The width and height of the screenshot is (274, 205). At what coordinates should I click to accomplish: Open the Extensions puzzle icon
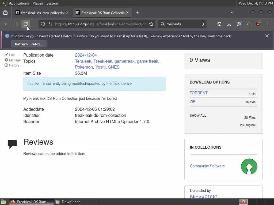[248, 24]
